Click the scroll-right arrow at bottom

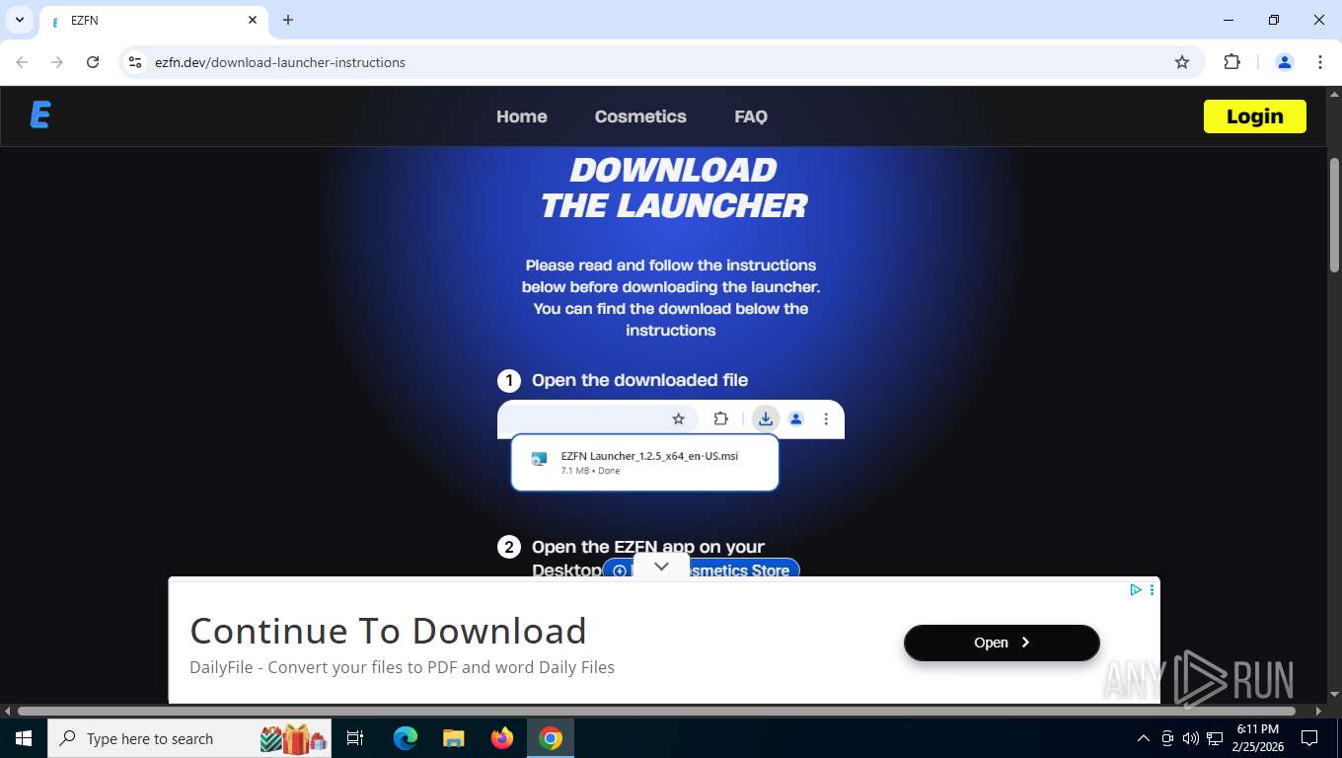1318,711
